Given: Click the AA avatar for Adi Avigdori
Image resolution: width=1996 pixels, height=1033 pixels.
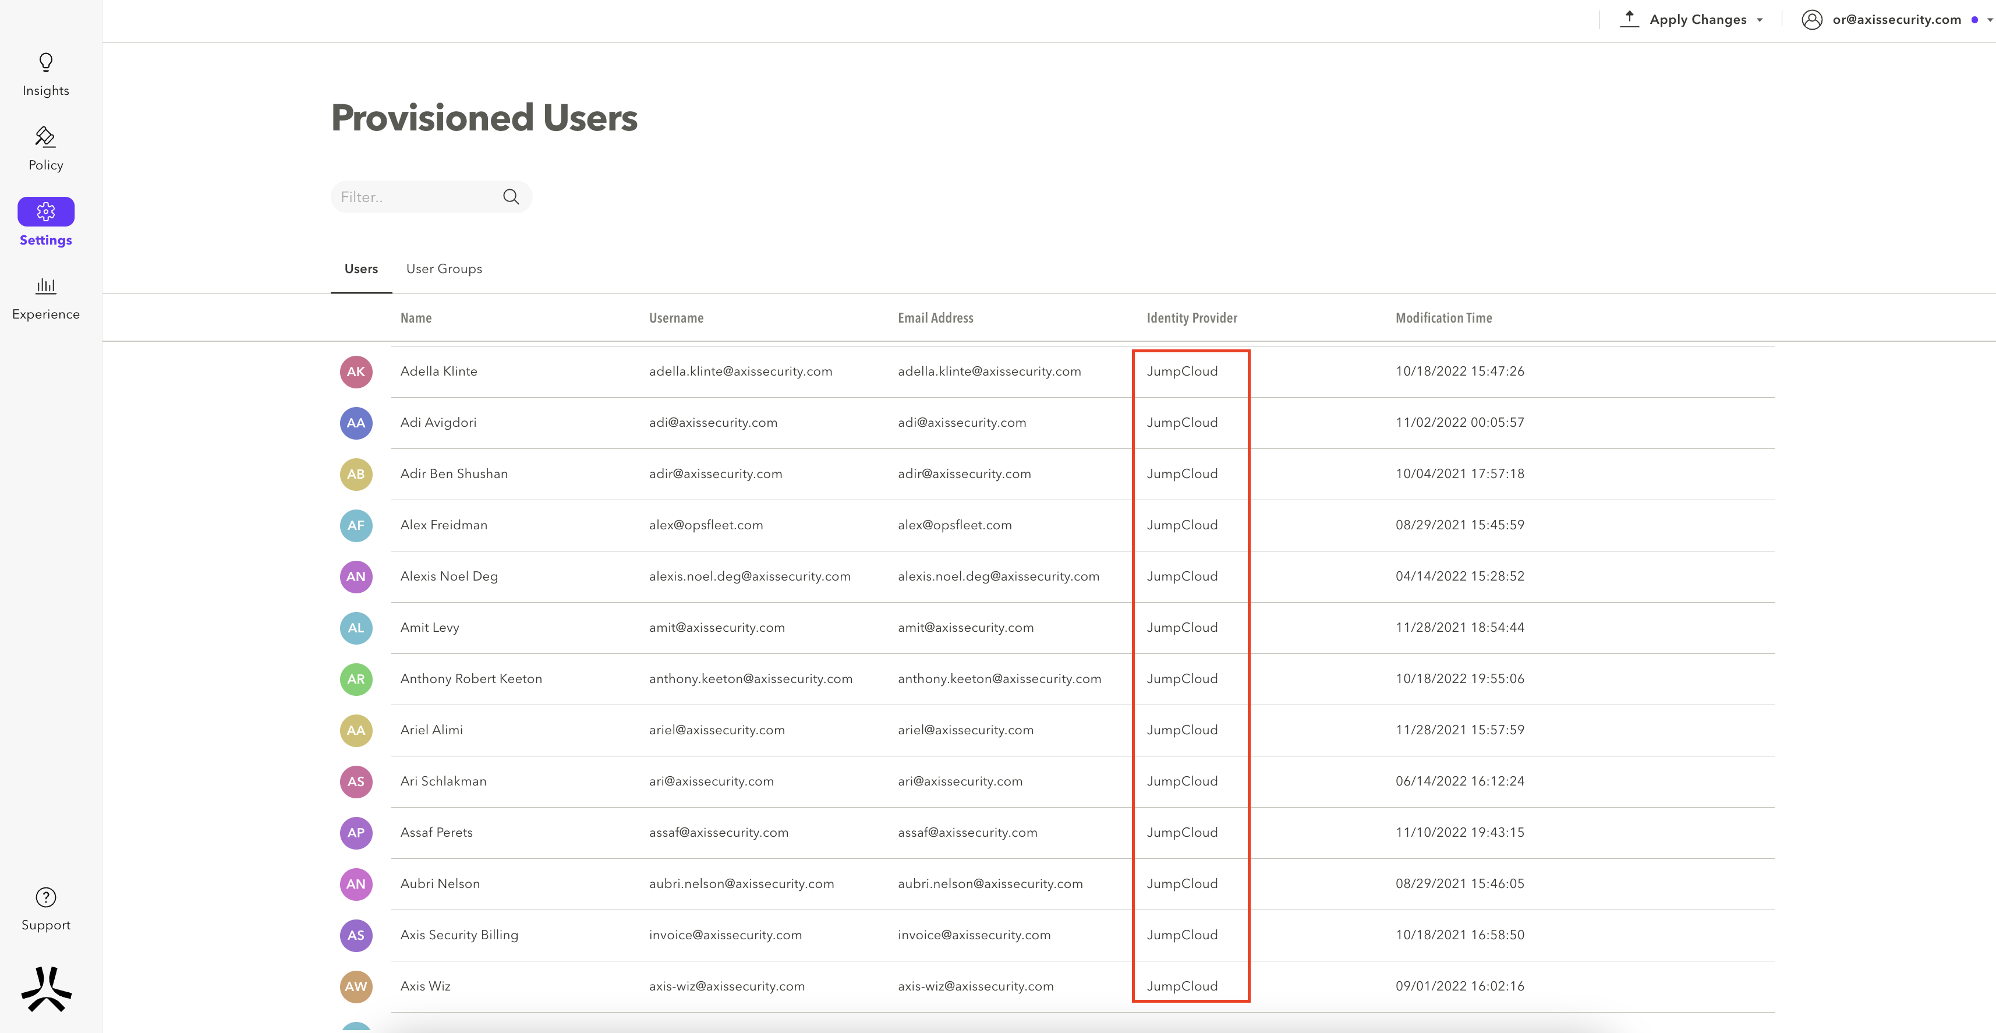Looking at the screenshot, I should (x=356, y=423).
